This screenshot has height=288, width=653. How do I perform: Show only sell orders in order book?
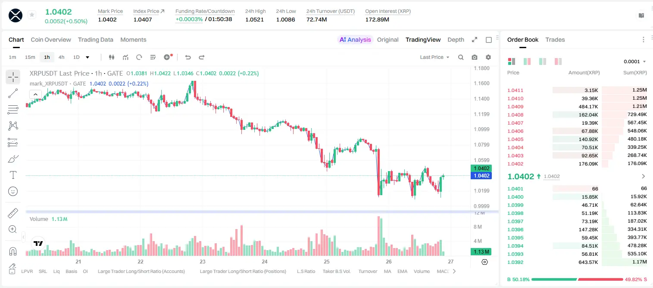558,61
